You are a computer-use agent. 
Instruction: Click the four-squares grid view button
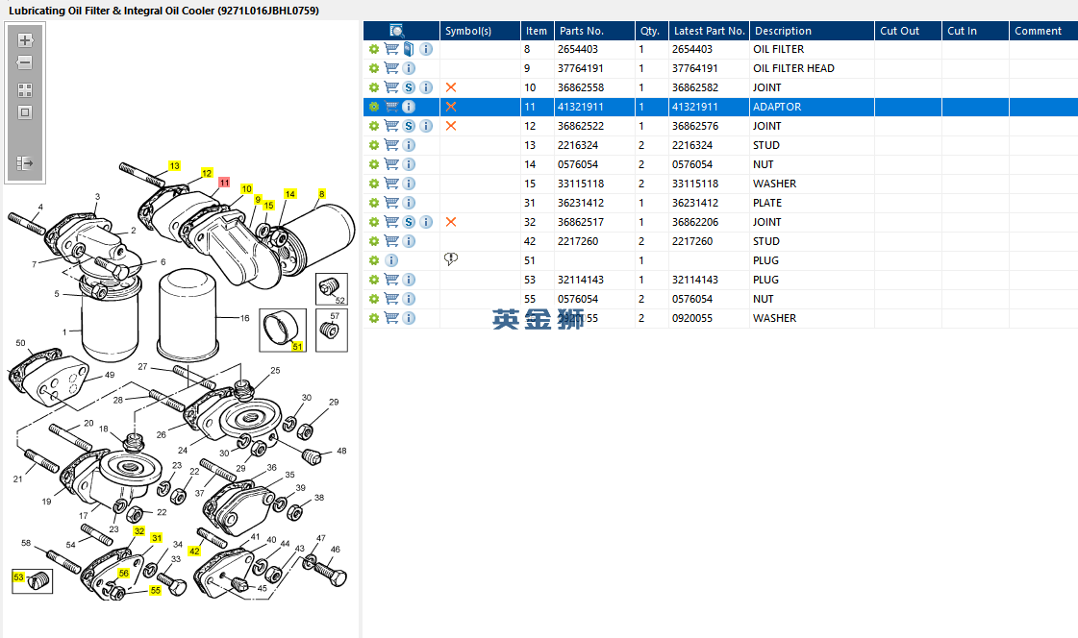(25, 89)
